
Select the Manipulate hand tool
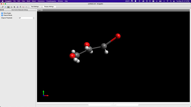tap(11, 7)
